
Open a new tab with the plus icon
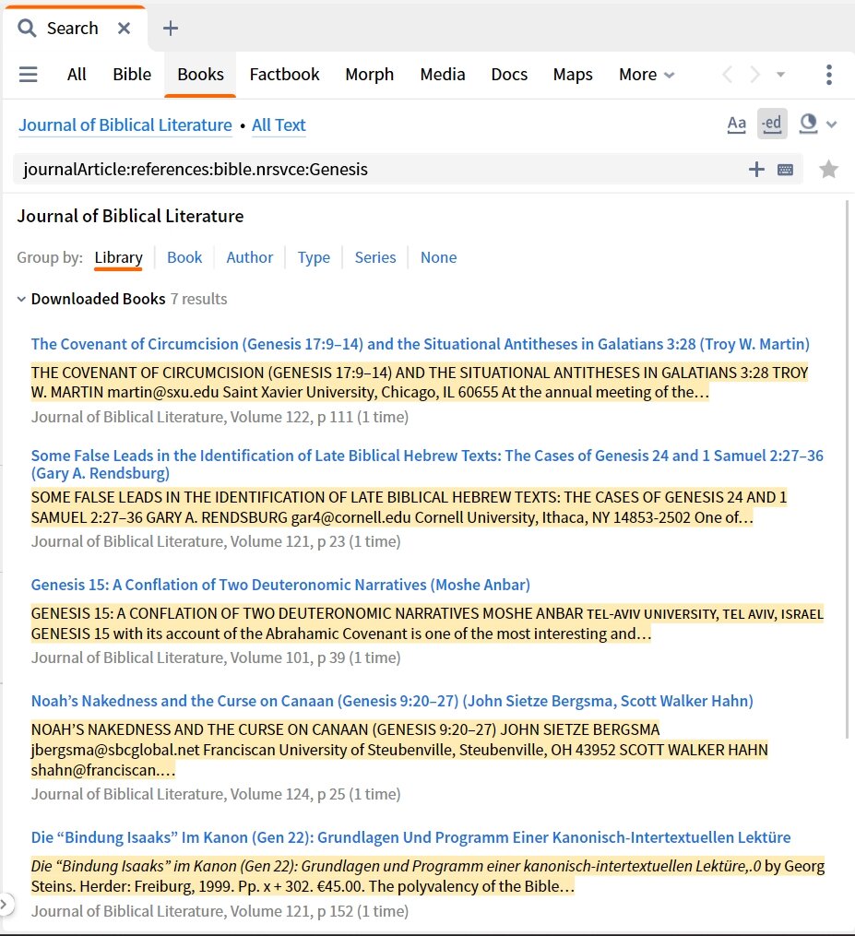(170, 28)
